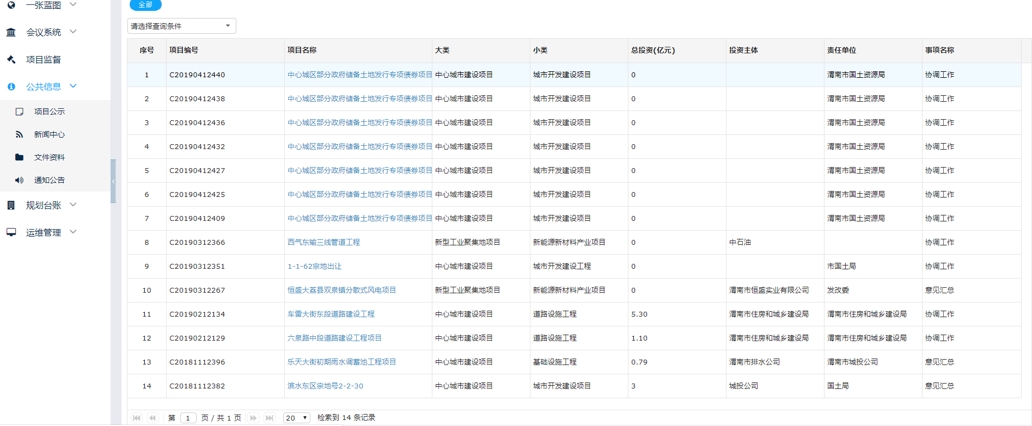
Task: Click the square icon beside 项目公示
Action: click(x=20, y=112)
